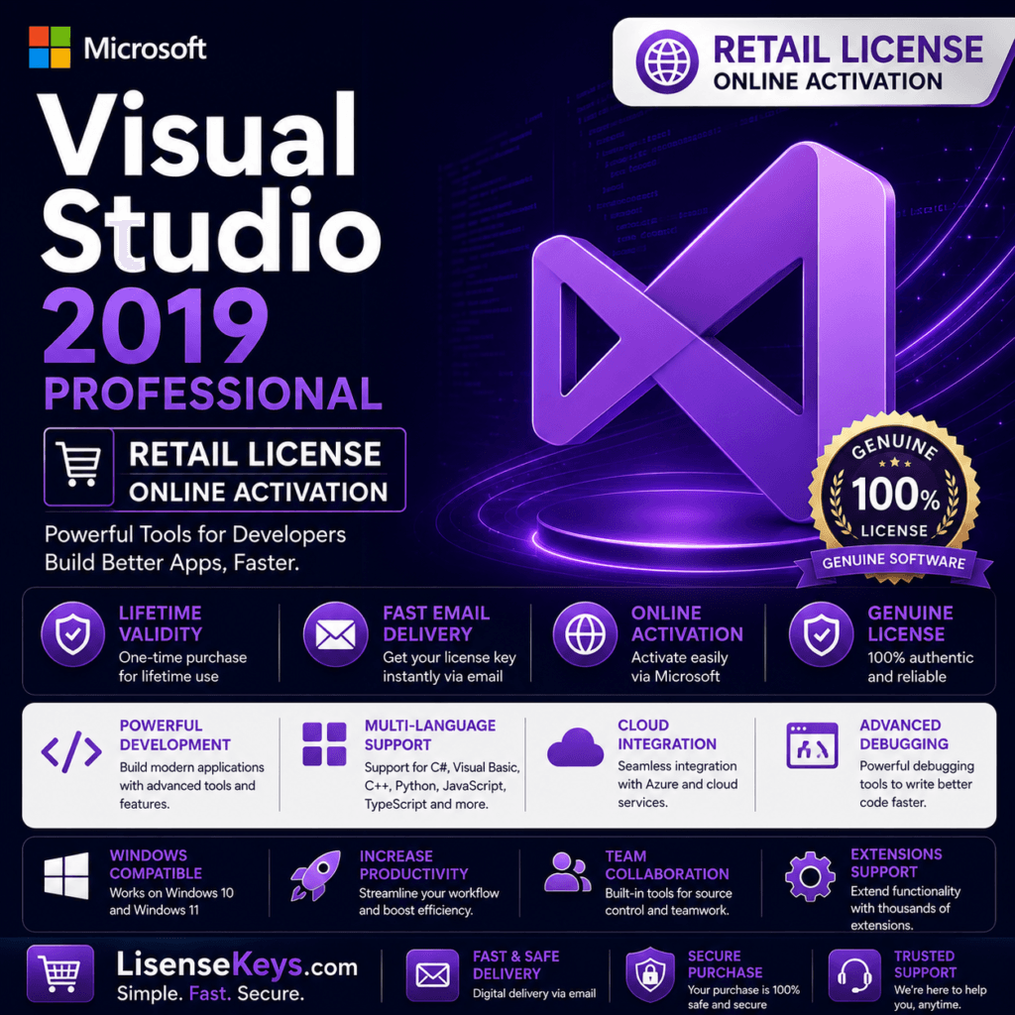This screenshot has width=1015, height=1015.
Task: Click the "EXTENSIONS SUPPORT" heading
Action: (896, 863)
